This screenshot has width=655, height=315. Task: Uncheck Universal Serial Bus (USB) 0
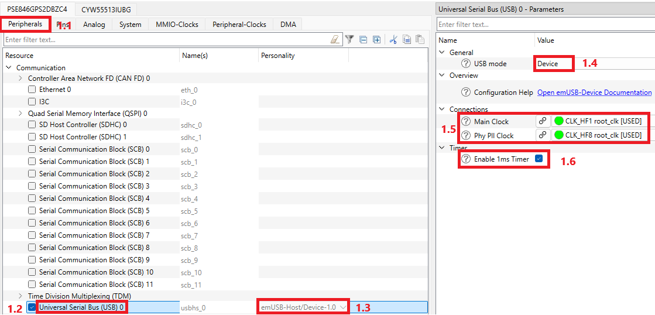click(32, 307)
